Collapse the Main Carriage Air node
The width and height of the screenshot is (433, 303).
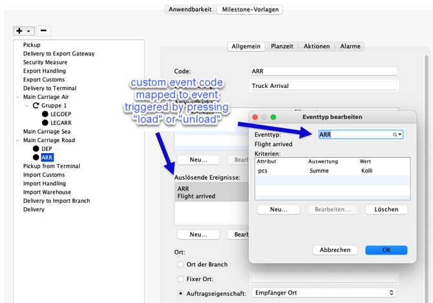[17, 97]
